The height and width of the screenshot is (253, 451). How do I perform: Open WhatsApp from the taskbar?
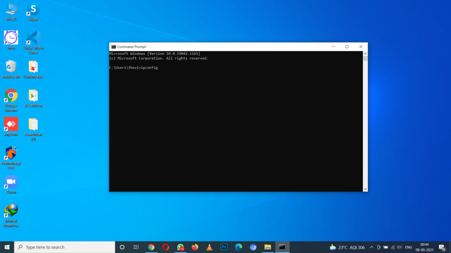pyautogui.click(x=180, y=247)
